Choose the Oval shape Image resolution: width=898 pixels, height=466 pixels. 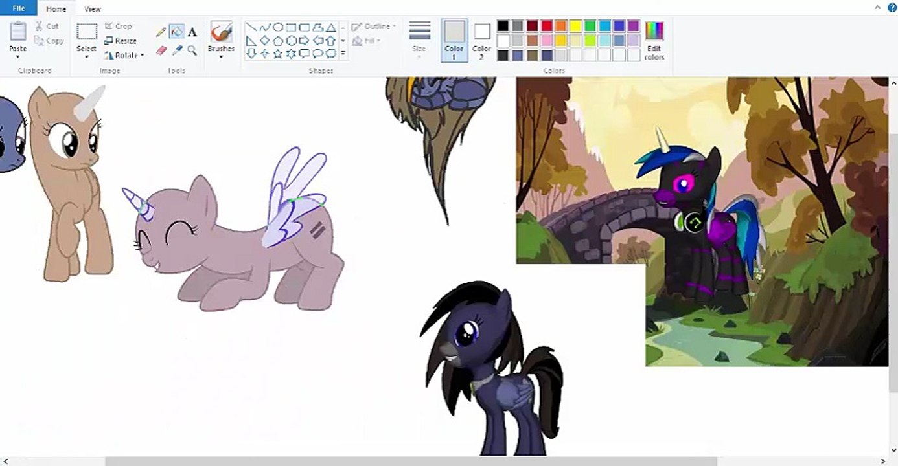[278, 27]
